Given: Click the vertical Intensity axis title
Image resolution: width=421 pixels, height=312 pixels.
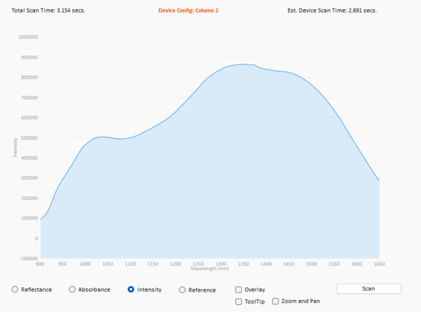Looking at the screenshot, I should [x=15, y=148].
